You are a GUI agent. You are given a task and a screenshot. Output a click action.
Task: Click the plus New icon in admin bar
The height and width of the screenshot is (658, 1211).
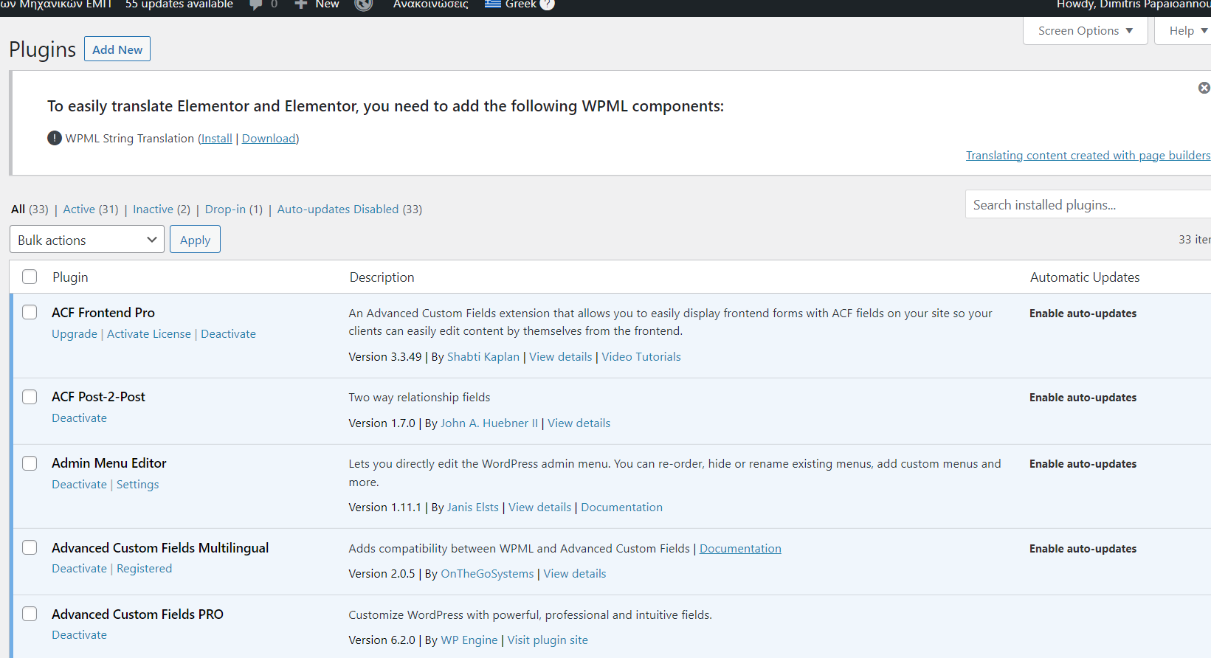click(x=301, y=4)
